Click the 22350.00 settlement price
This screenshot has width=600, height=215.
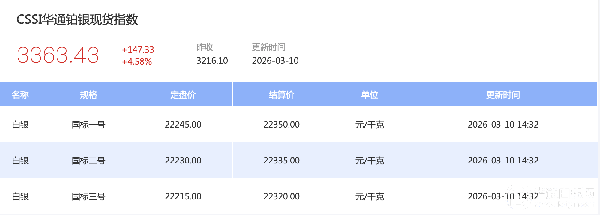(281, 125)
